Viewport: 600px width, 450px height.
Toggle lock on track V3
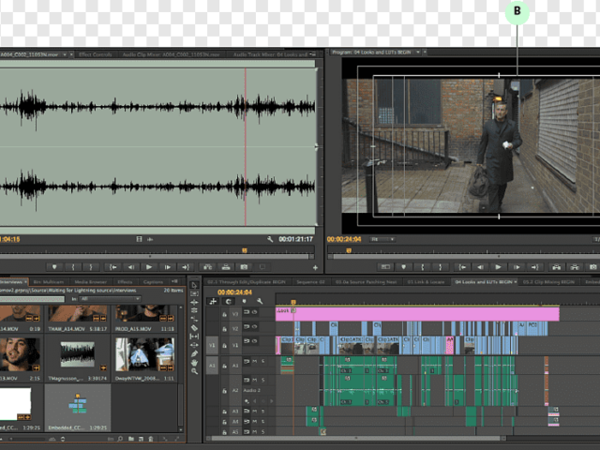coord(224,314)
